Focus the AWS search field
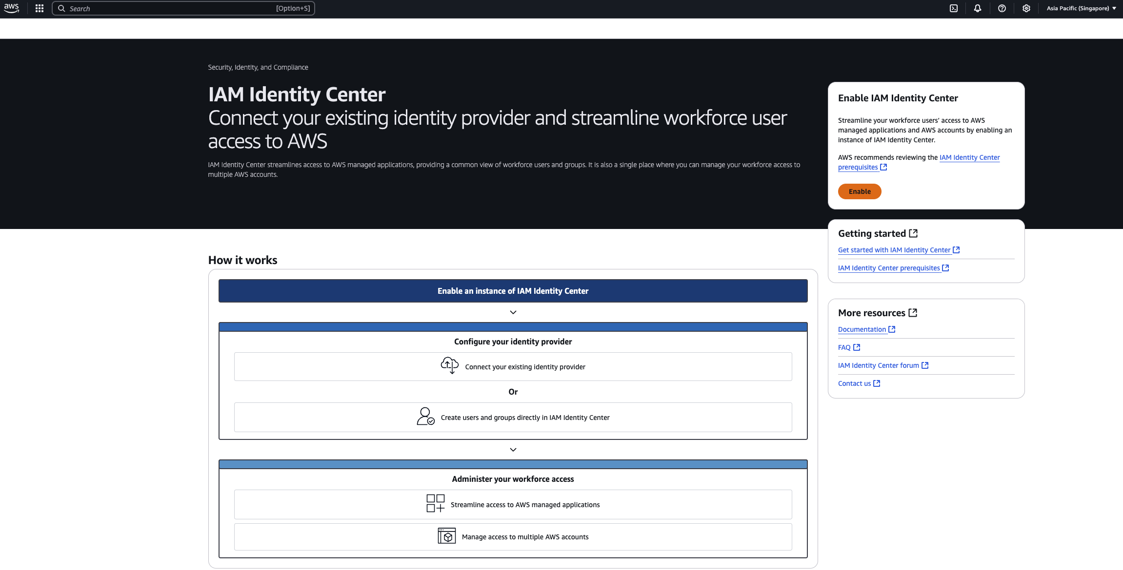The image size is (1123, 570). (x=183, y=8)
